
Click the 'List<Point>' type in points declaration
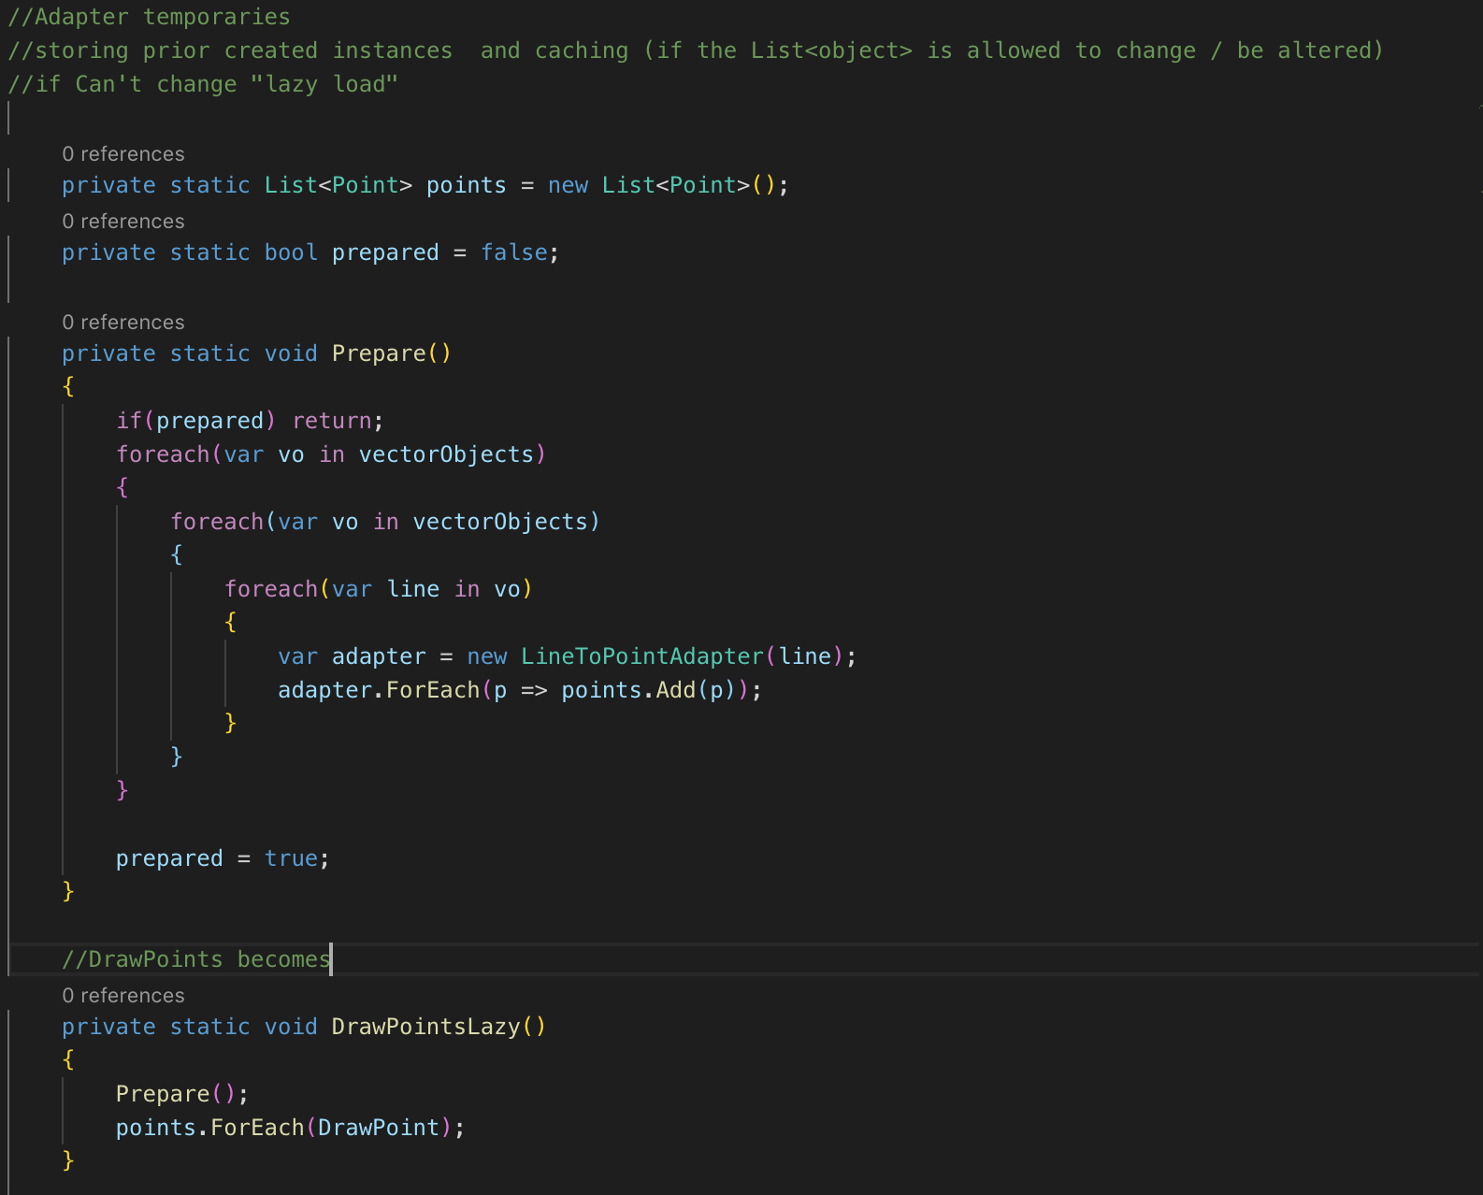click(338, 185)
